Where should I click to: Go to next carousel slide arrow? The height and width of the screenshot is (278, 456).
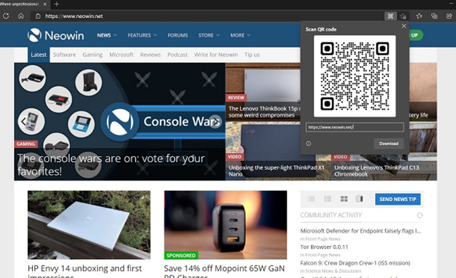216,122
